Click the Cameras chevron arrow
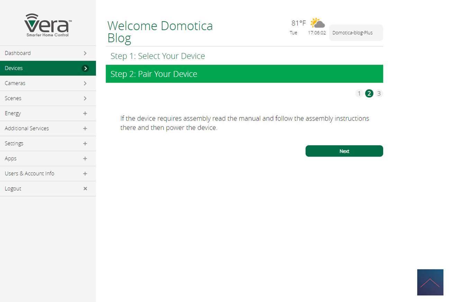 click(85, 83)
